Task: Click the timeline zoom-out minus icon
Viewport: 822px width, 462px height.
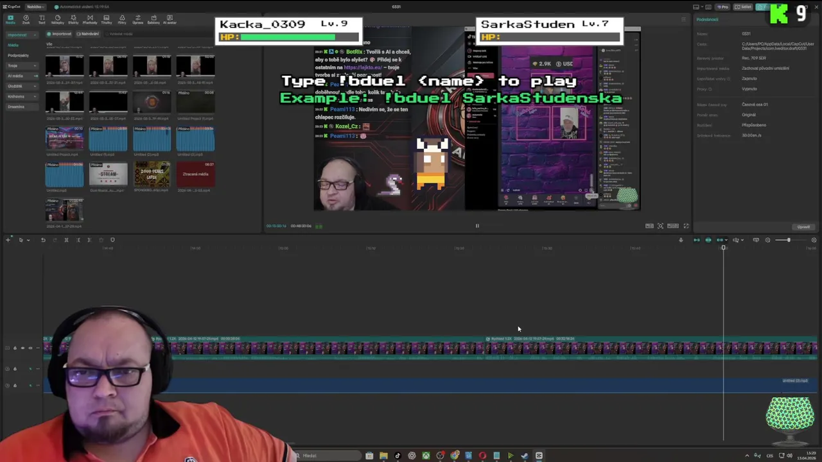Action: pyautogui.click(x=767, y=240)
